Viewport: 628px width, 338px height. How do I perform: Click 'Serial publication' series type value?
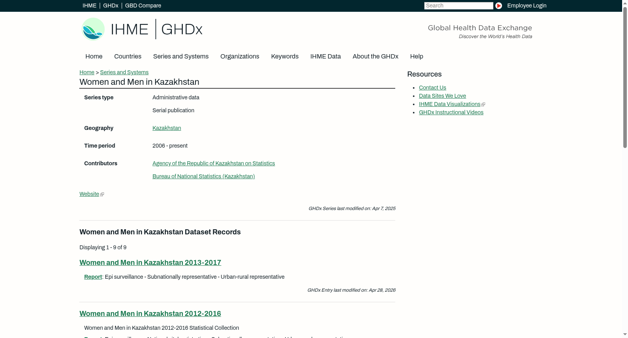click(x=173, y=110)
